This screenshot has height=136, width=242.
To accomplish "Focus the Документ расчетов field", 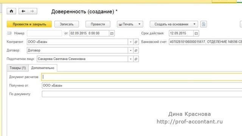I will pyautogui.click(x=142, y=77).
